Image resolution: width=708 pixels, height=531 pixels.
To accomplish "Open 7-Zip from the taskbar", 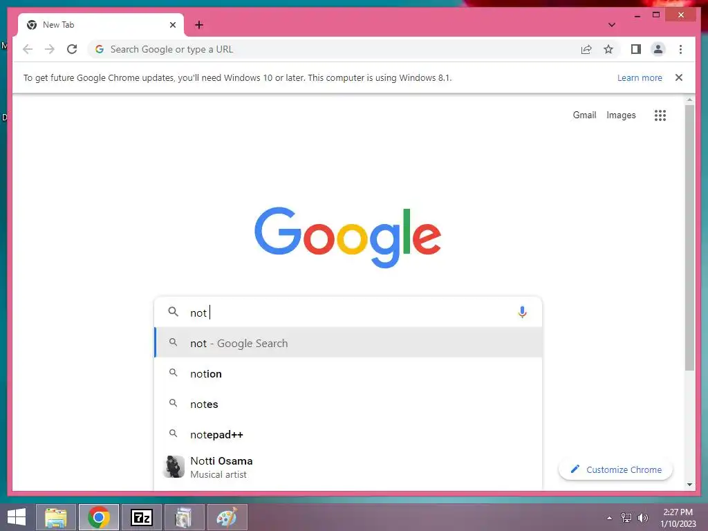I will coord(141,517).
